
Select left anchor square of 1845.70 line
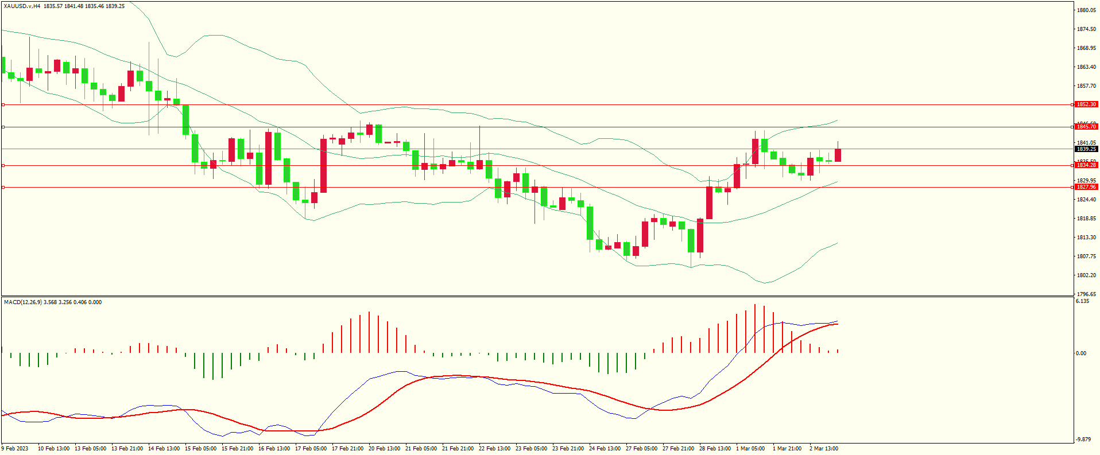click(x=3, y=127)
